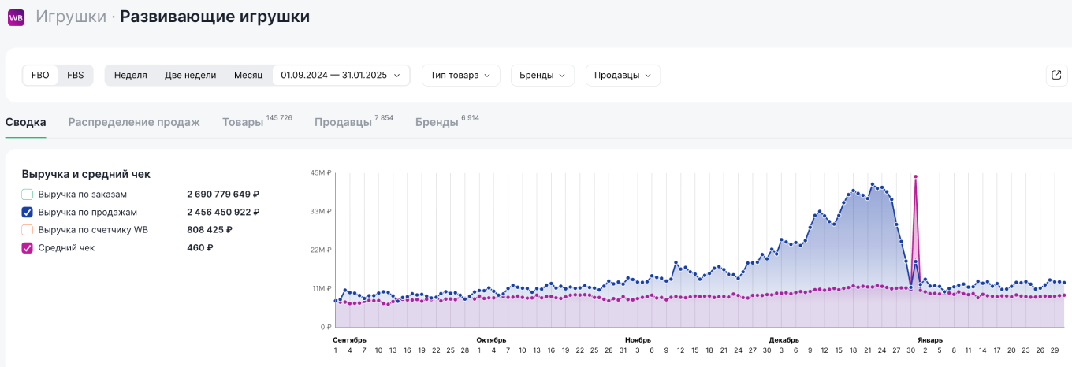Uncheck the Выручка по продажам checkbox
This screenshot has height=367, width=1072.
[x=28, y=212]
